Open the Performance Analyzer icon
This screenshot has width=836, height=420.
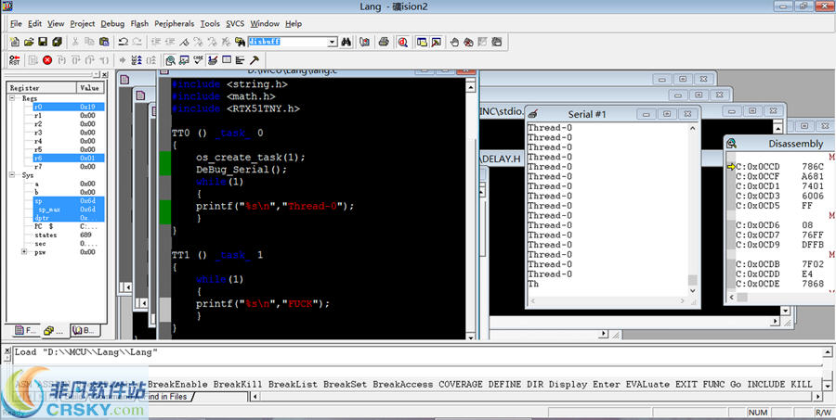[x=240, y=60]
